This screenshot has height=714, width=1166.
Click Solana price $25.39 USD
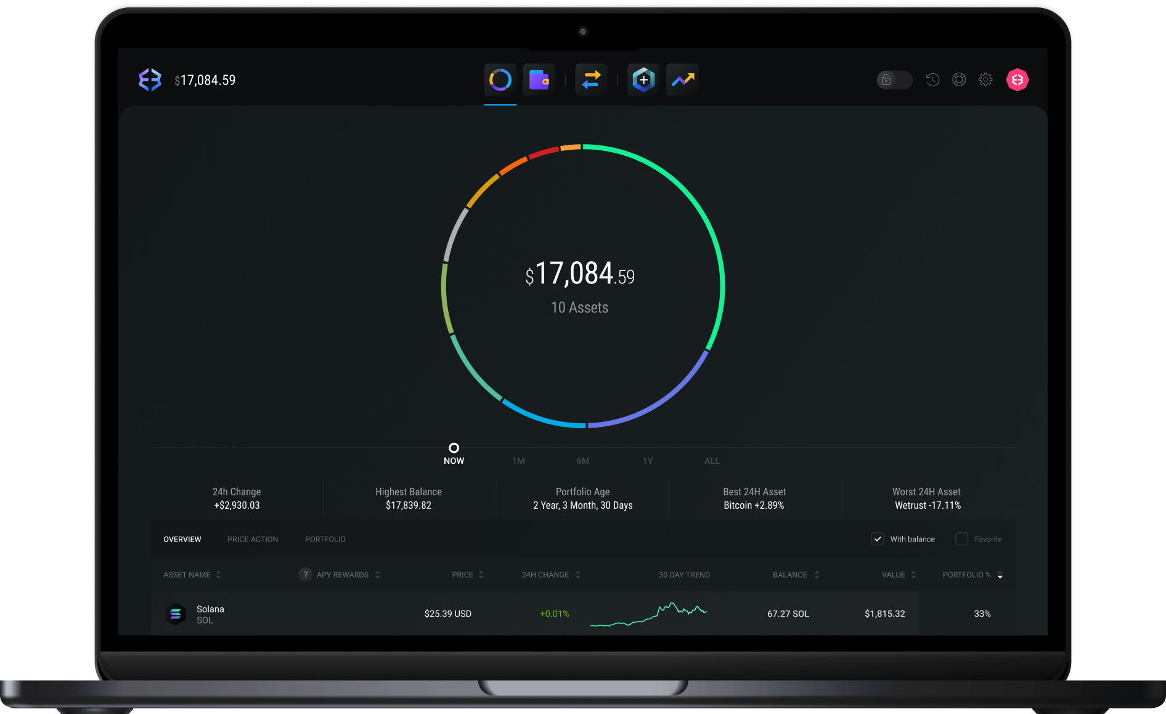point(448,614)
